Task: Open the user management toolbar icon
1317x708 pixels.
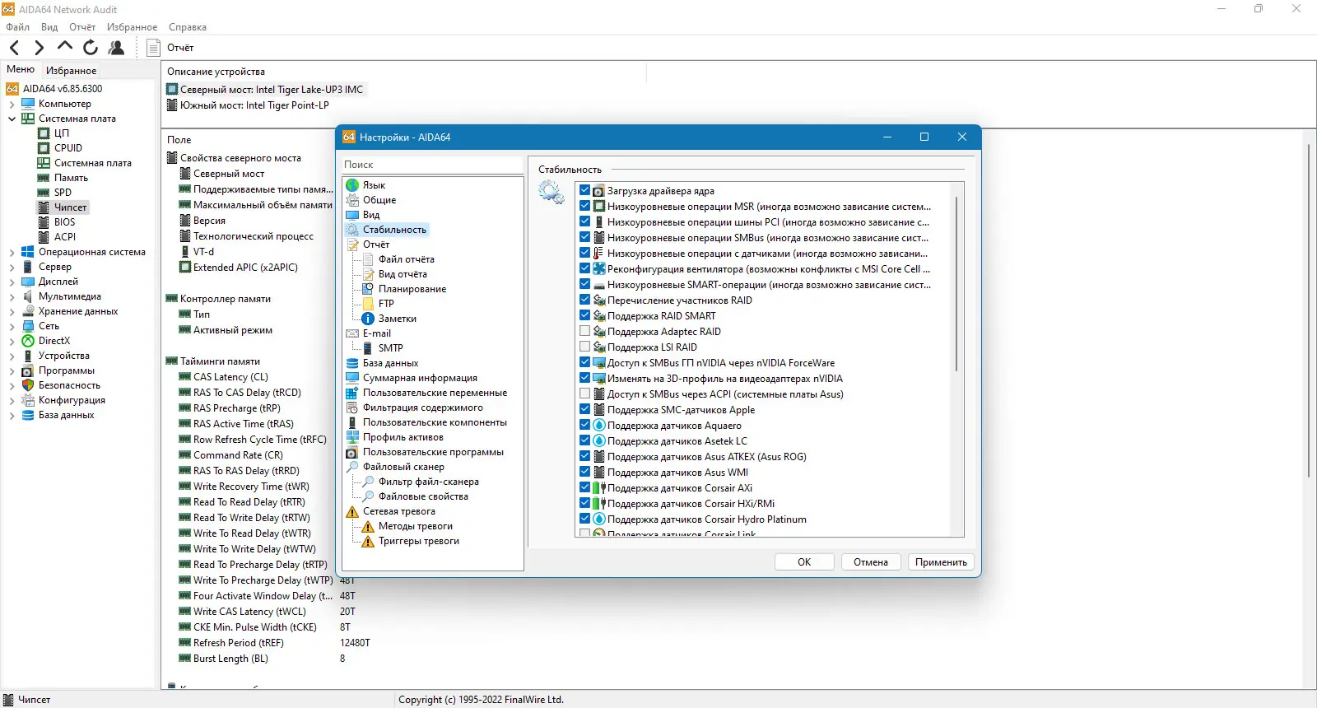Action: tap(117, 48)
